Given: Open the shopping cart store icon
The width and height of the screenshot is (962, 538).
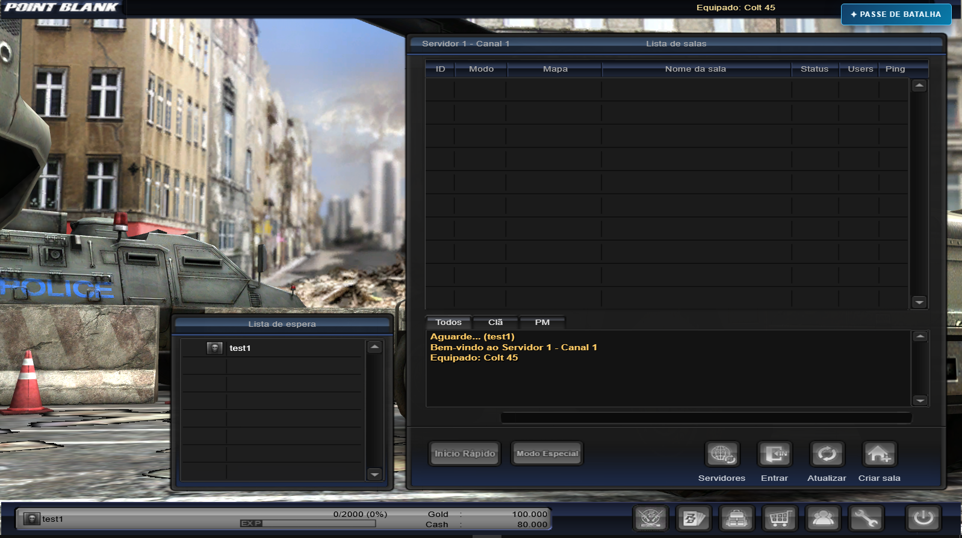Looking at the screenshot, I should (780, 518).
